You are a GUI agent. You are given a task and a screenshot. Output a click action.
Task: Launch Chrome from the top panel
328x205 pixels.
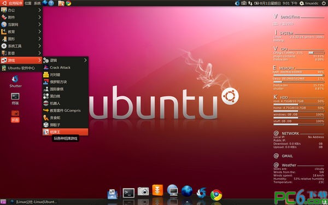coord(68,3)
